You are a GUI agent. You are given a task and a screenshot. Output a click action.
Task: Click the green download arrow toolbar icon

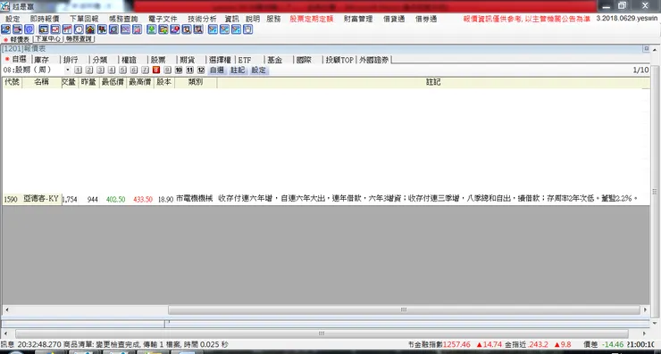coord(151,29)
